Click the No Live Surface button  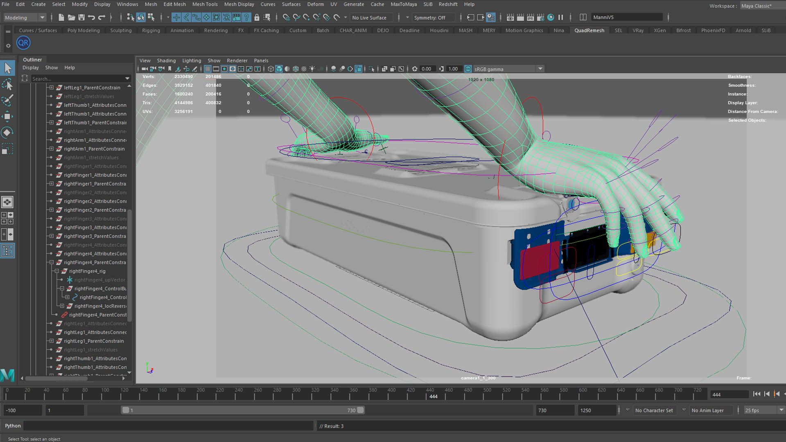tap(369, 18)
